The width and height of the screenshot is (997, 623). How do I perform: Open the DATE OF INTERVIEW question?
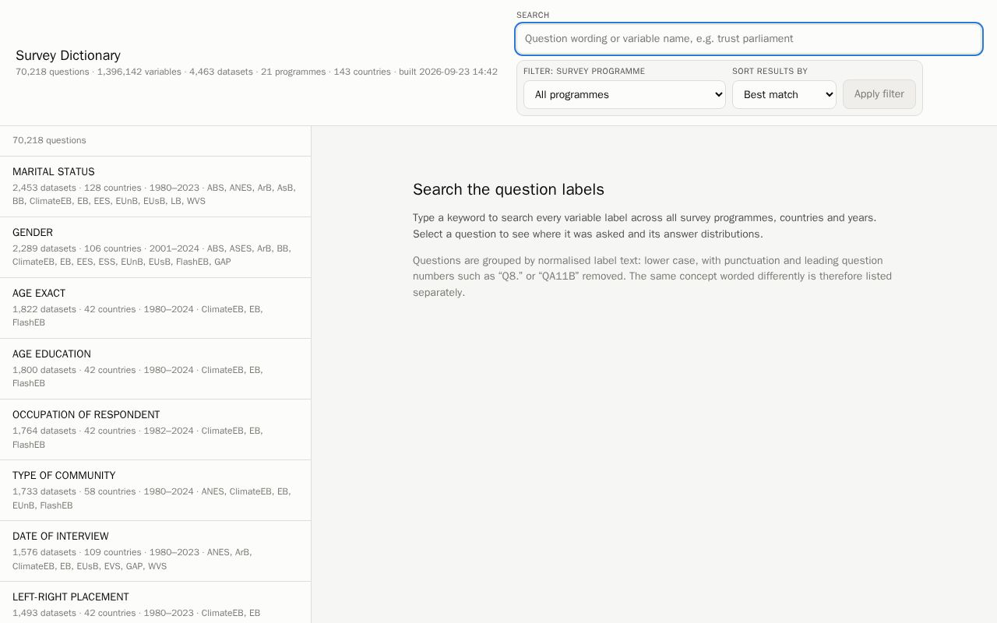pyautogui.click(x=155, y=551)
